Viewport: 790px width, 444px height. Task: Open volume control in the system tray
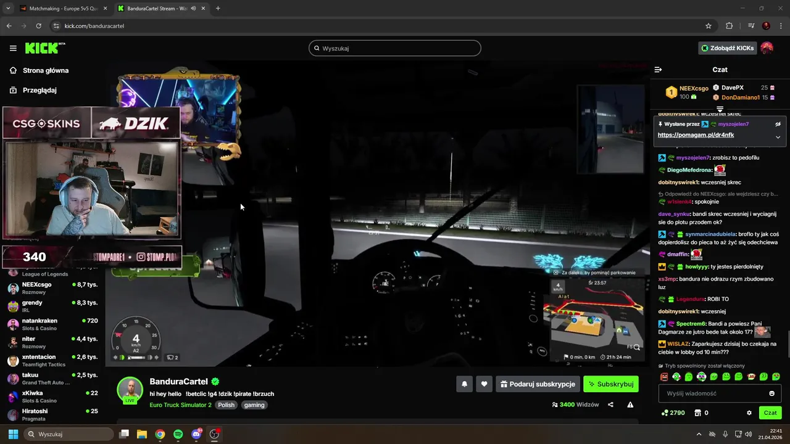[749, 434]
